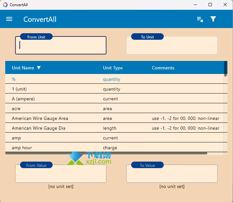Sort table by Comments column
Screen dimensions: 233x202
(x=163, y=68)
